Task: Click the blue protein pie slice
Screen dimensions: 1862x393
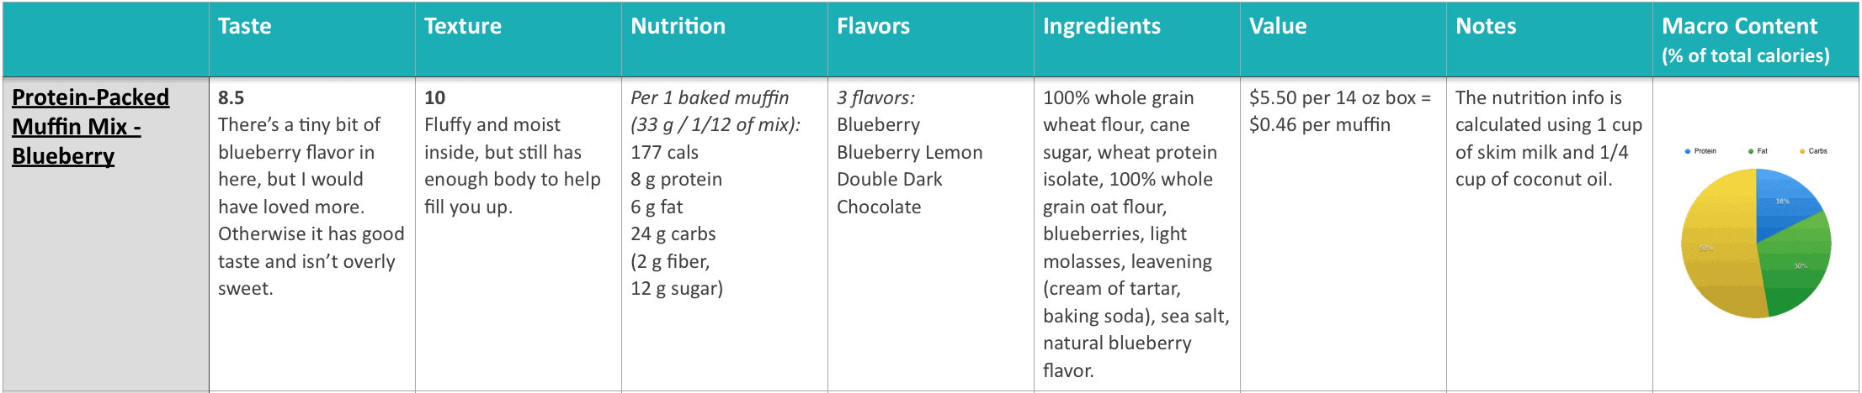Action: pos(1783,202)
